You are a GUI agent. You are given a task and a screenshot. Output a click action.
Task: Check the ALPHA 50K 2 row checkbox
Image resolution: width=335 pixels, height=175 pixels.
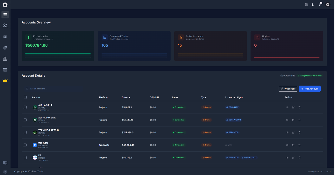pos(25,107)
